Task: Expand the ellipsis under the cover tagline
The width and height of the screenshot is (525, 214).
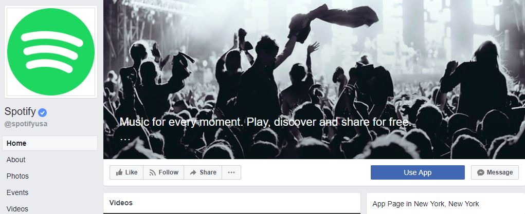Action: tap(125, 138)
